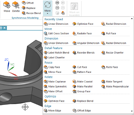Choose Radial Dimension under Dimension section
The width and height of the screenshot is (134, 115).
click(x=114, y=43)
